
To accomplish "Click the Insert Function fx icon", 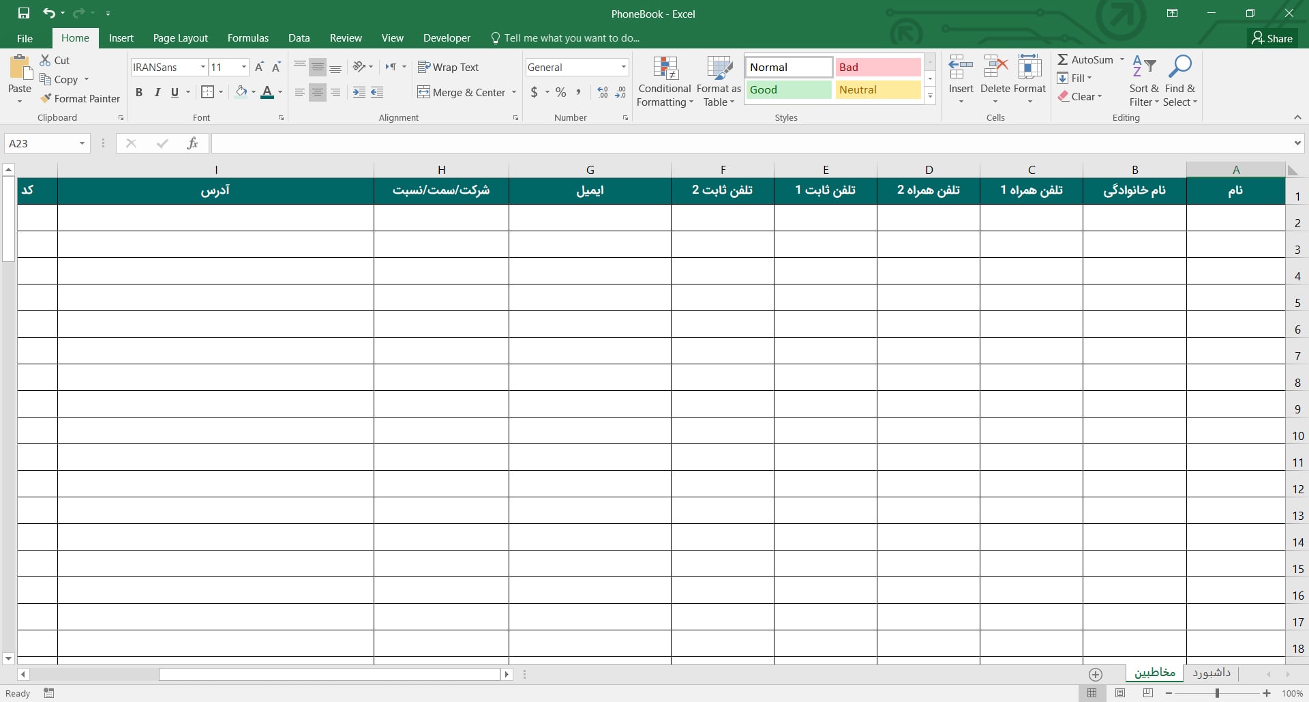I will (x=192, y=143).
